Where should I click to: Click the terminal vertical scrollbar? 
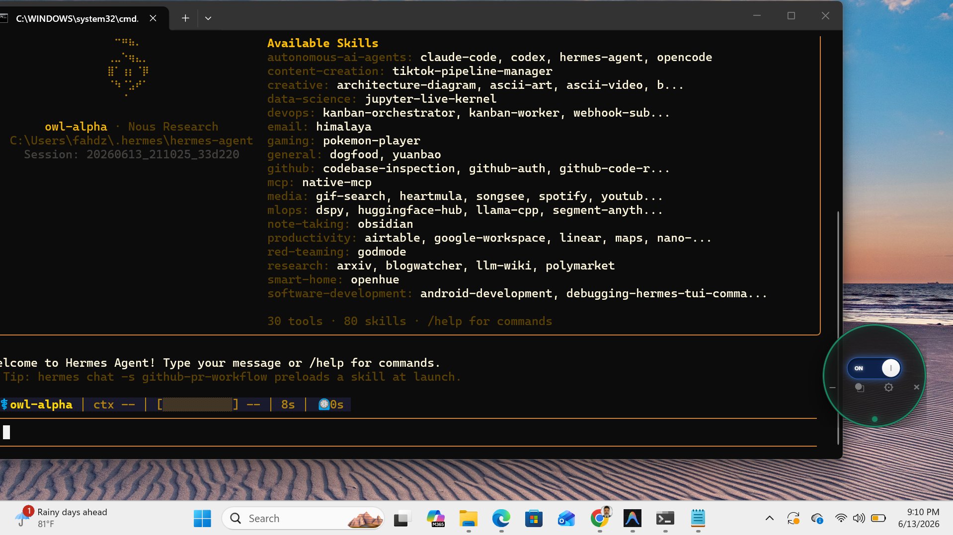838,328
